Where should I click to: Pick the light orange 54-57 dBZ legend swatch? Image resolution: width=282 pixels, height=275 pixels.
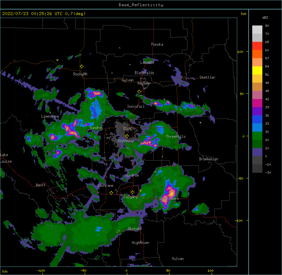point(257,62)
